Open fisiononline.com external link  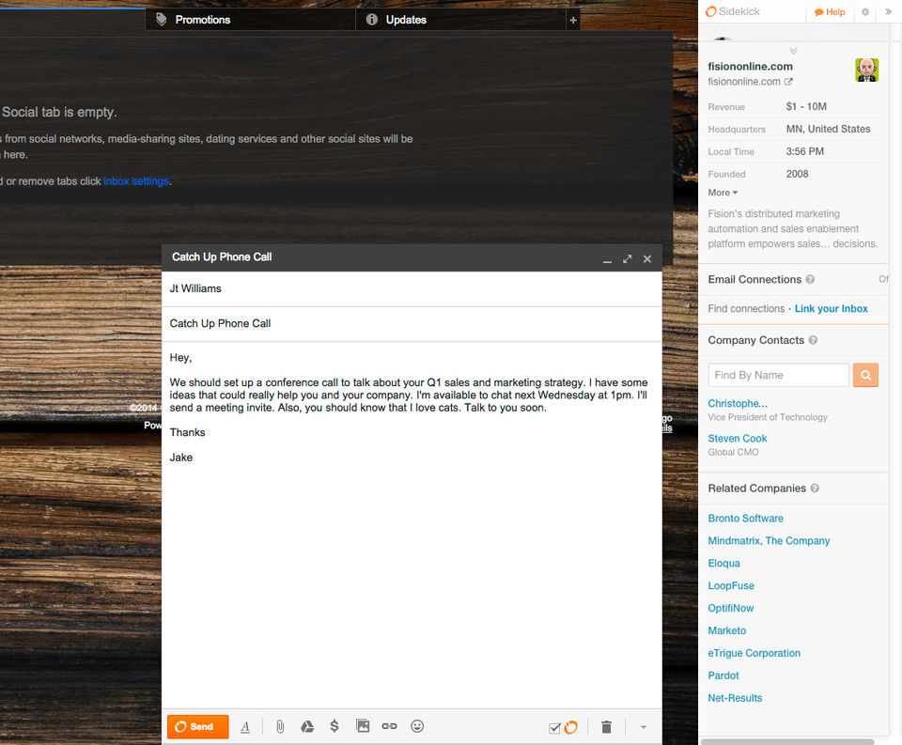(788, 82)
